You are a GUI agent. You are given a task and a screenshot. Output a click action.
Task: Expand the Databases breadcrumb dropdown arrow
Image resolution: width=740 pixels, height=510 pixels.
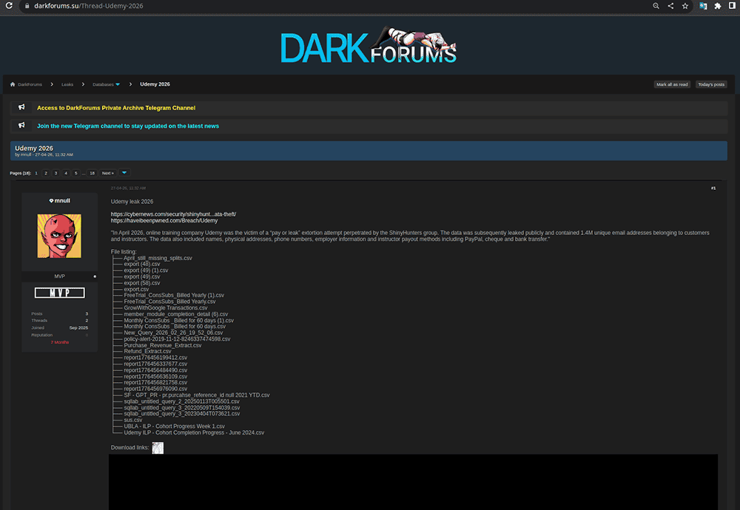118,84
